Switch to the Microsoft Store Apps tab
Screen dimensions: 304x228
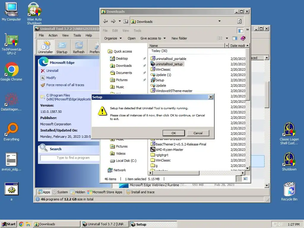pos(105,192)
